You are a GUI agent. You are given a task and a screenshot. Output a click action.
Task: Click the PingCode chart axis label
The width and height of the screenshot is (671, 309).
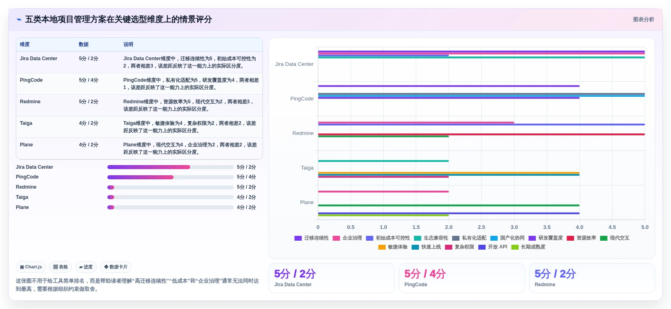point(302,99)
